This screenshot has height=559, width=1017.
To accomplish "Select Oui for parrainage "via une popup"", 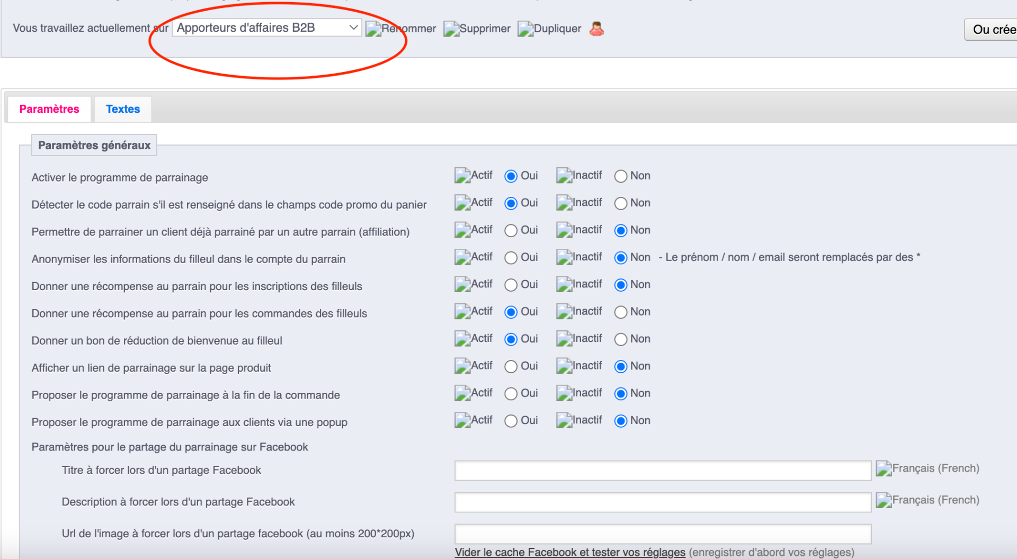I will coord(511,421).
